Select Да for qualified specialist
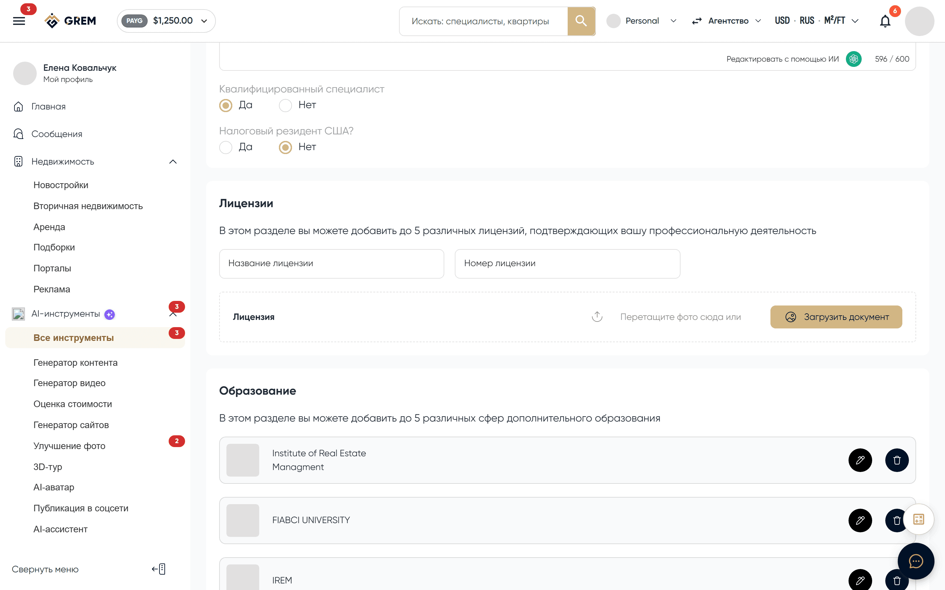 pyautogui.click(x=226, y=105)
